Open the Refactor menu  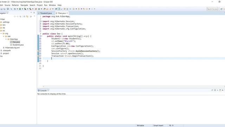(x=15, y=5)
